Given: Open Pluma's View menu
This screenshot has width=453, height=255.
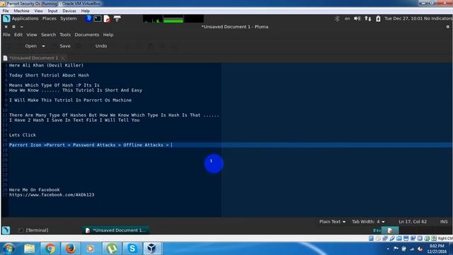Looking at the screenshot, I should click(32, 35).
